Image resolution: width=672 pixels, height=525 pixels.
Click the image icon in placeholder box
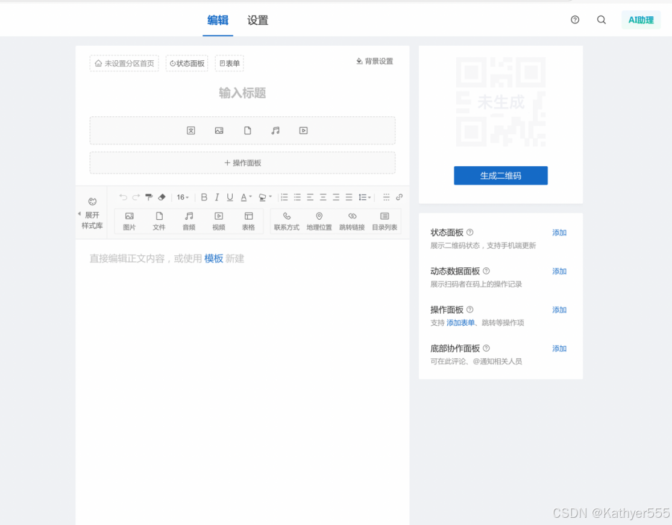coord(219,131)
